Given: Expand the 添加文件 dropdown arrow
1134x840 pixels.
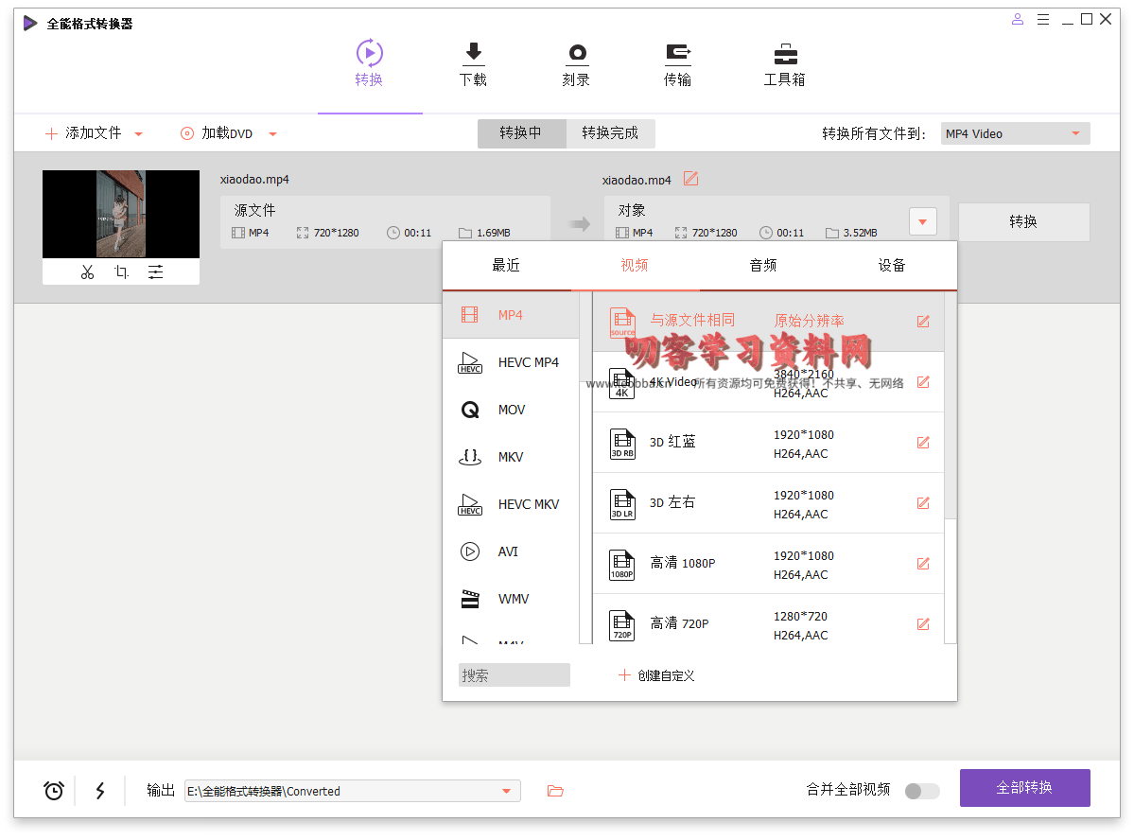Looking at the screenshot, I should pyautogui.click(x=138, y=134).
